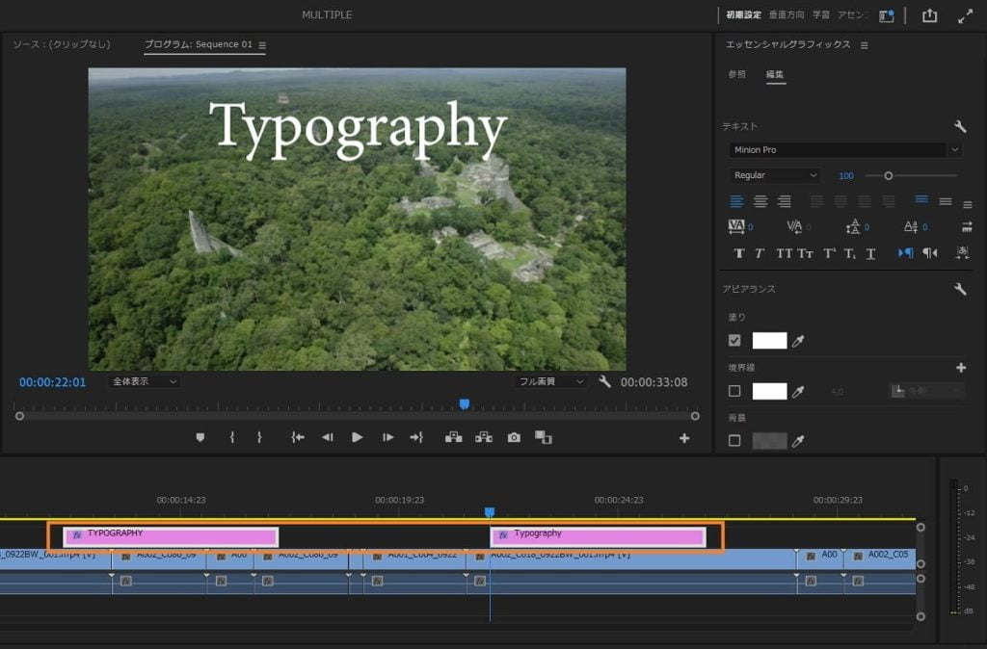This screenshot has height=649, width=987.
Task: Step back one frame
Action: [327, 437]
